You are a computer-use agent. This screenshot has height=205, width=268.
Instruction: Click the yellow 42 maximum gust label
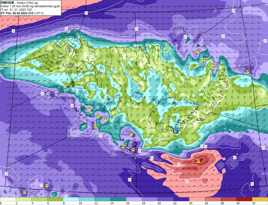click(198, 161)
